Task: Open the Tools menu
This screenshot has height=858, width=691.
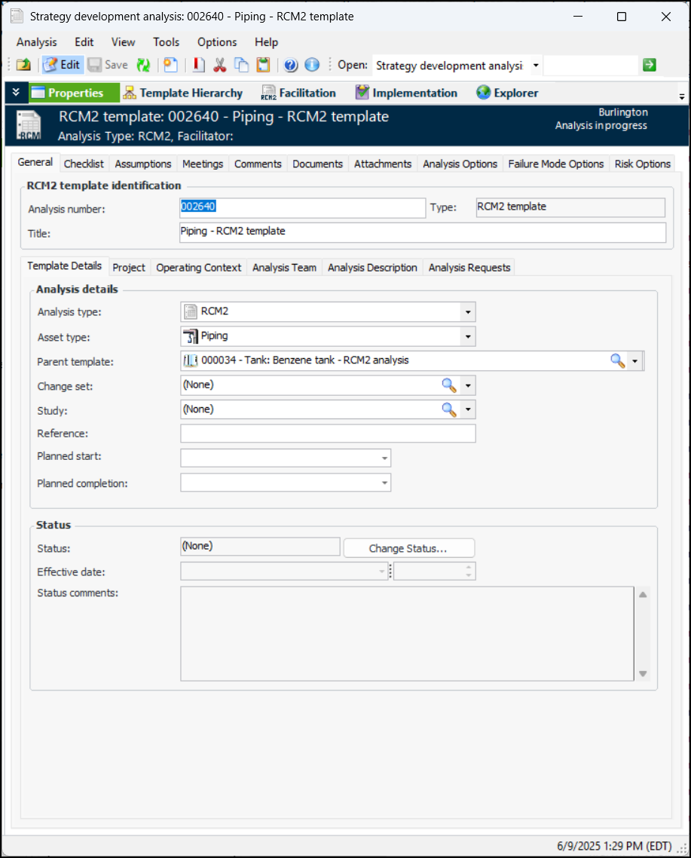Action: (x=167, y=42)
